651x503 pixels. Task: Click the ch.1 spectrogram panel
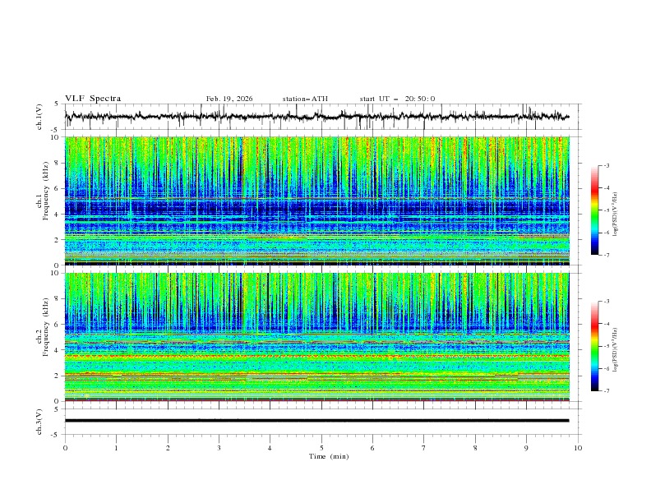[316, 201]
